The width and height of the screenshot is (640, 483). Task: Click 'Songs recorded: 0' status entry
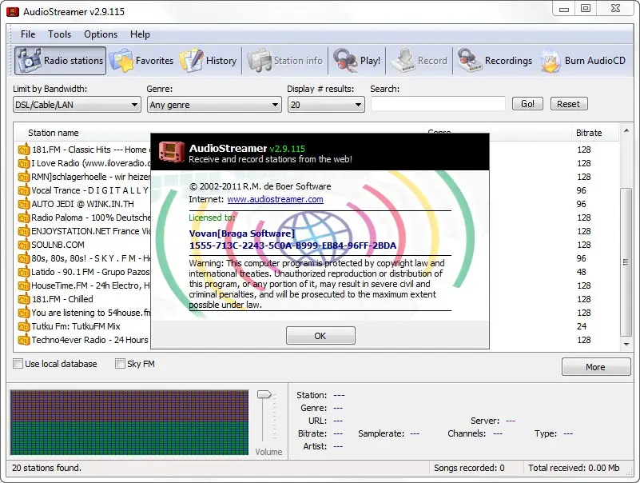pos(469,468)
